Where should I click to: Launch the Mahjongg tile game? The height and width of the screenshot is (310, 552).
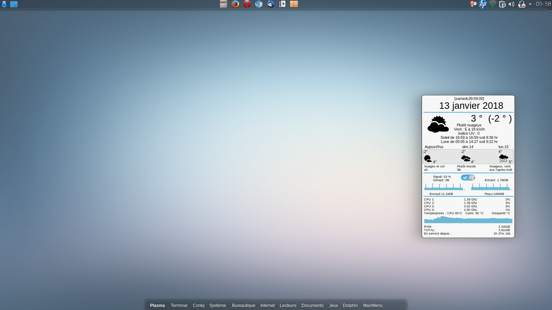point(294,4)
